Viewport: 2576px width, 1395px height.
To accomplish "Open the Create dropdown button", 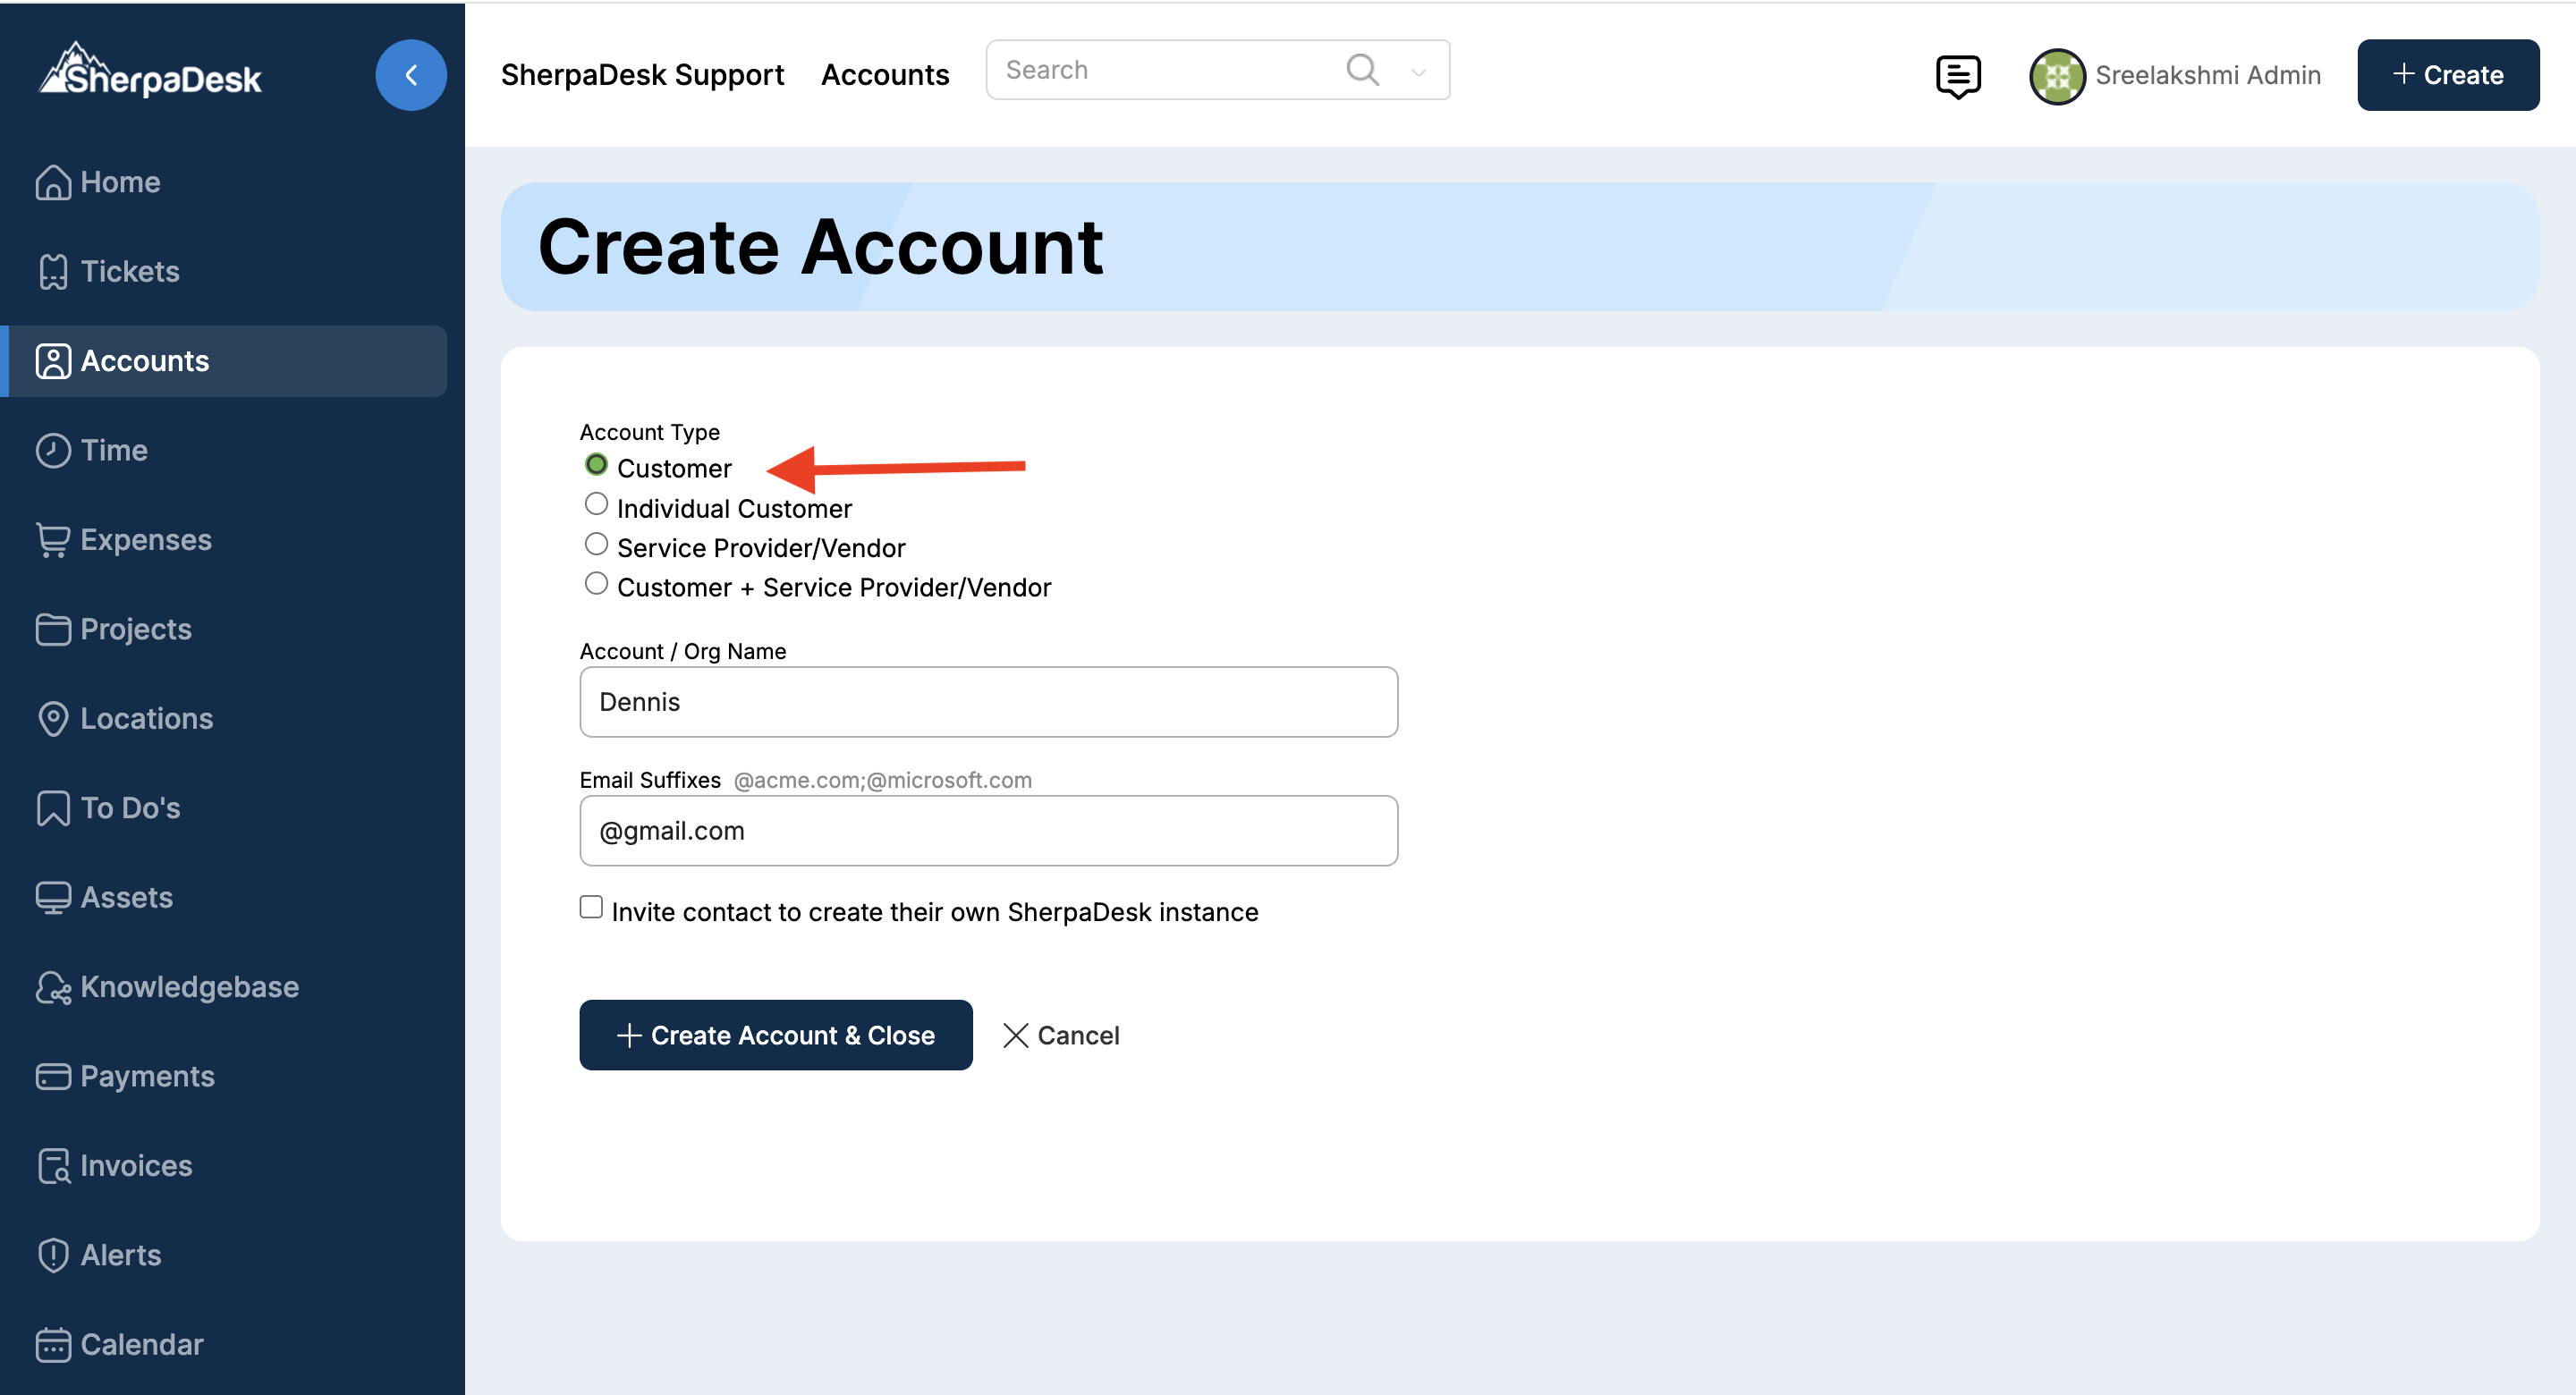I will [2447, 75].
